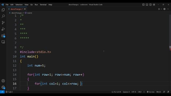Click the #include<stdio.h> line
The height and width of the screenshot is (96, 171).
[x=36, y=52]
